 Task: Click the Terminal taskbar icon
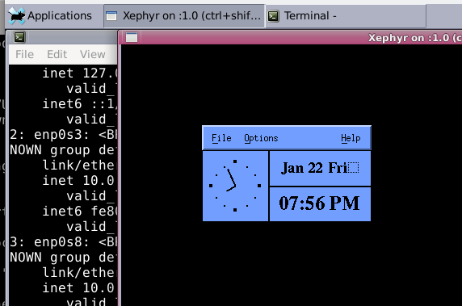tap(273, 16)
